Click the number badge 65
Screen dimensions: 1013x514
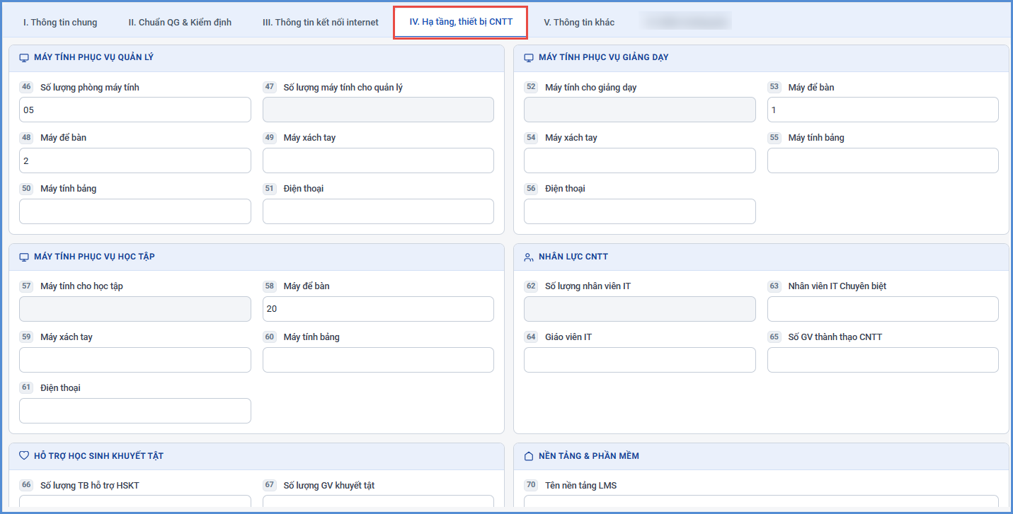pos(774,337)
